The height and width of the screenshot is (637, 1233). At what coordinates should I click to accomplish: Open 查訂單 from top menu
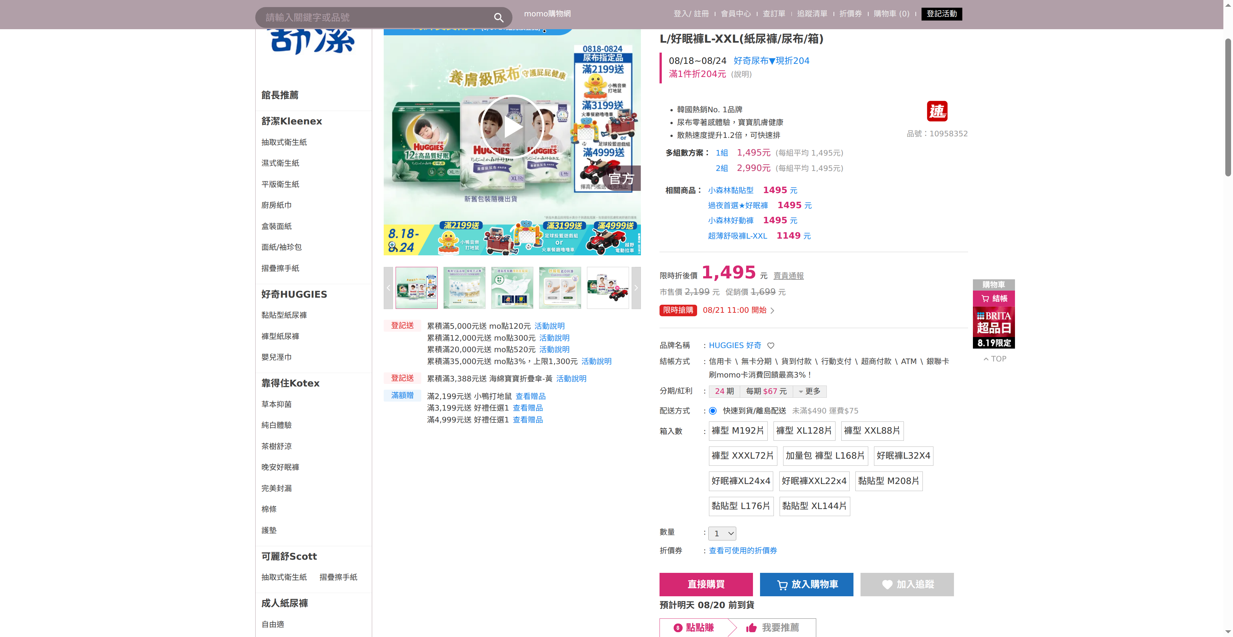[x=774, y=14]
